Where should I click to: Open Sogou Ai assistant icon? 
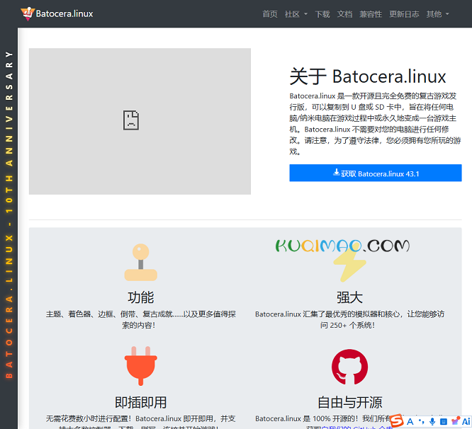466,421
